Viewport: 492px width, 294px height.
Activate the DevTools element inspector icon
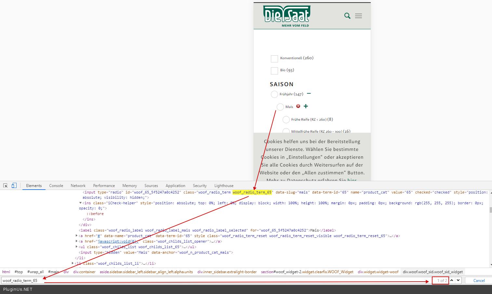click(6, 185)
